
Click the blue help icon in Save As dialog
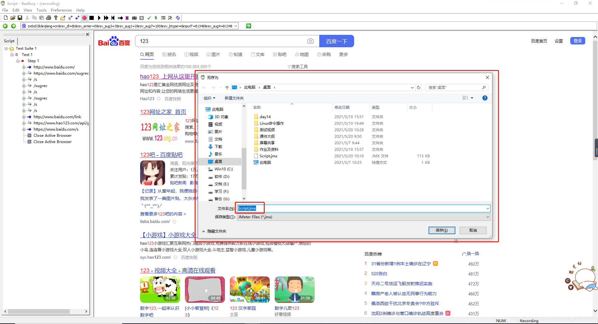[x=485, y=98]
